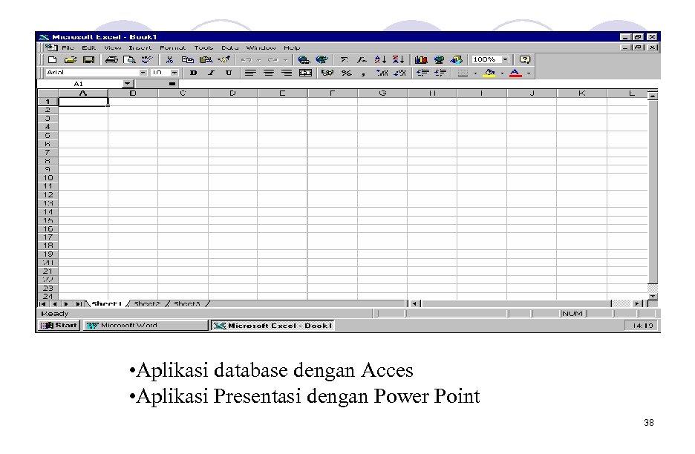The width and height of the screenshot is (695, 454).
Task: Open the Borders dropdown arrow
Action: [x=475, y=73]
